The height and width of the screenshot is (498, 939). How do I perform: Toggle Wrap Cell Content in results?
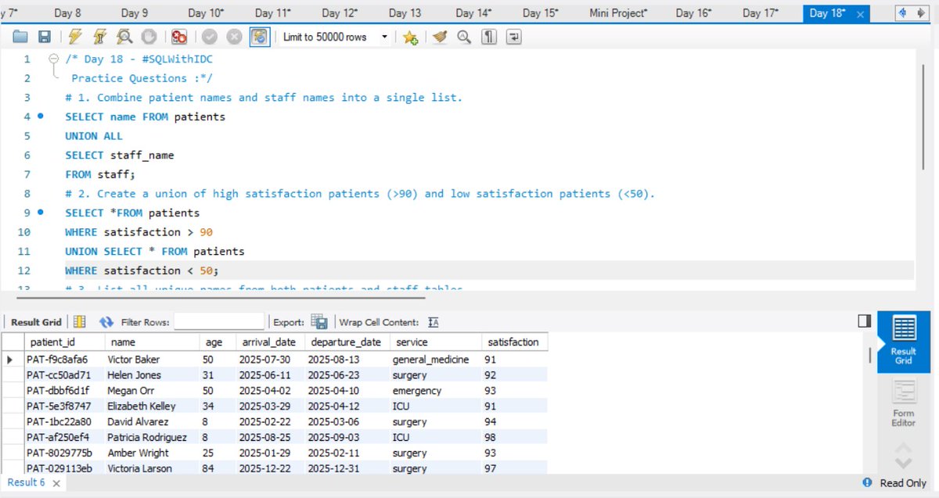[x=434, y=321]
